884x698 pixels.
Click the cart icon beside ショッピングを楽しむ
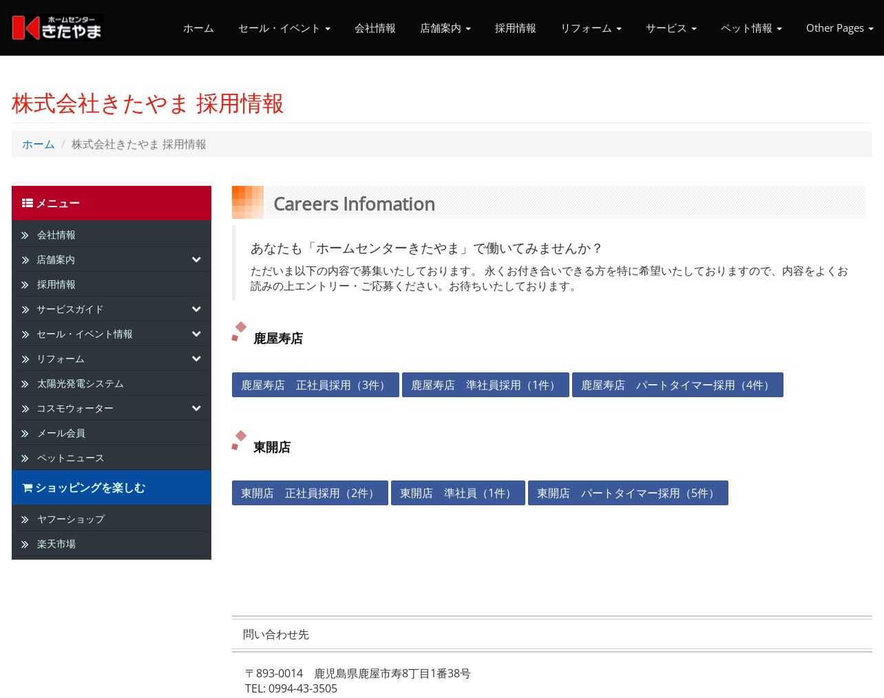[x=28, y=488]
